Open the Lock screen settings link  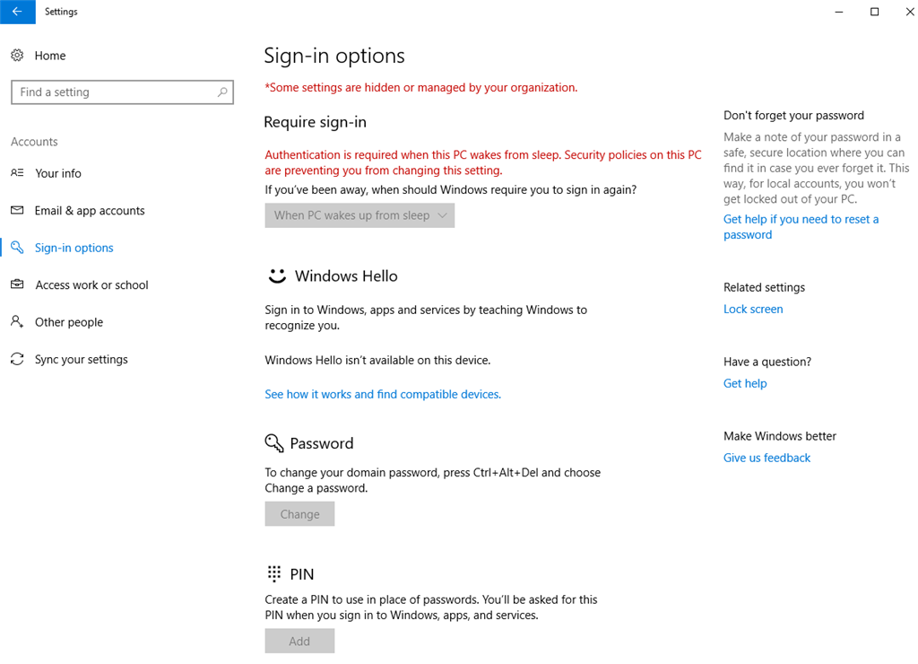tap(752, 308)
